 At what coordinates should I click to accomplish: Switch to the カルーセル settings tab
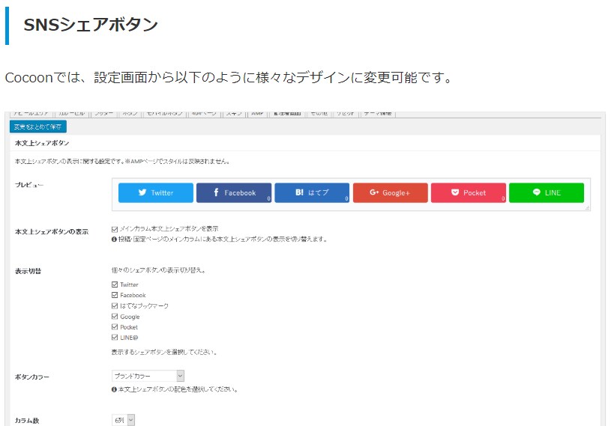point(72,114)
